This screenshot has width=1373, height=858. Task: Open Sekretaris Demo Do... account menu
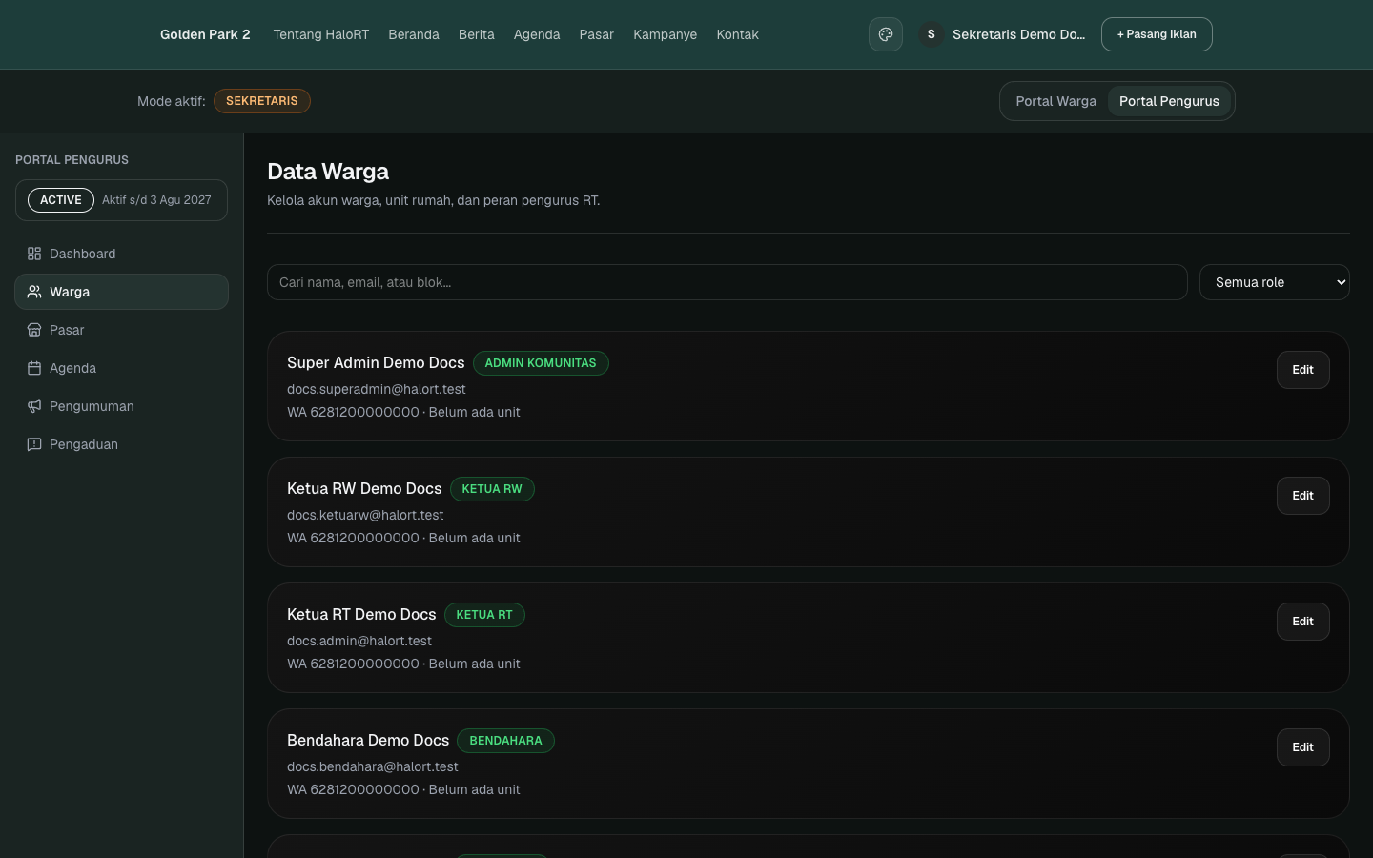(1001, 34)
